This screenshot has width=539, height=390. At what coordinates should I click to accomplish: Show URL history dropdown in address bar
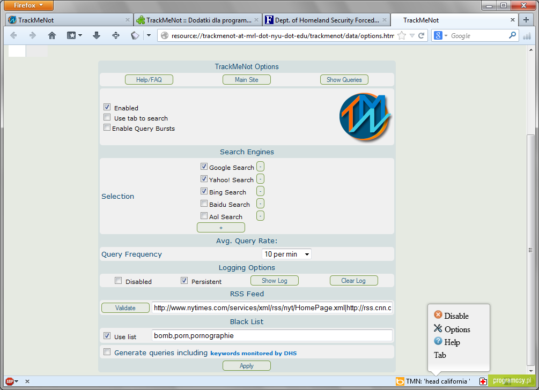pyautogui.click(x=412, y=35)
